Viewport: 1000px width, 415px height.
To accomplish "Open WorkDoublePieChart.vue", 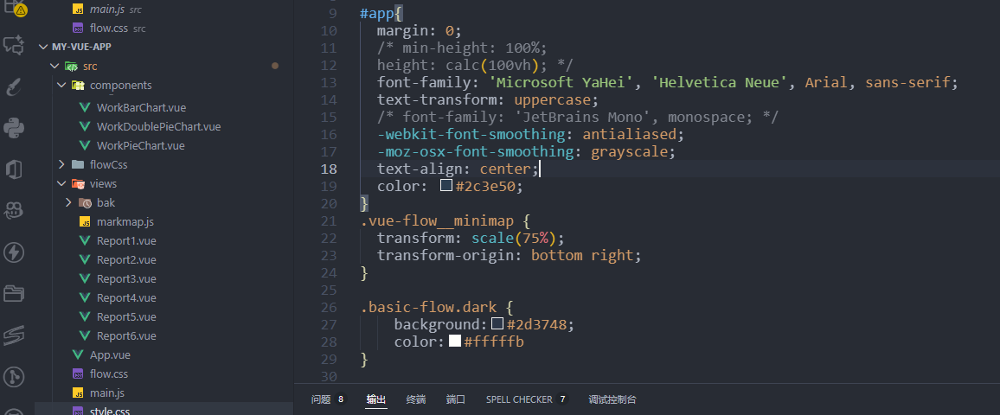I will [159, 127].
